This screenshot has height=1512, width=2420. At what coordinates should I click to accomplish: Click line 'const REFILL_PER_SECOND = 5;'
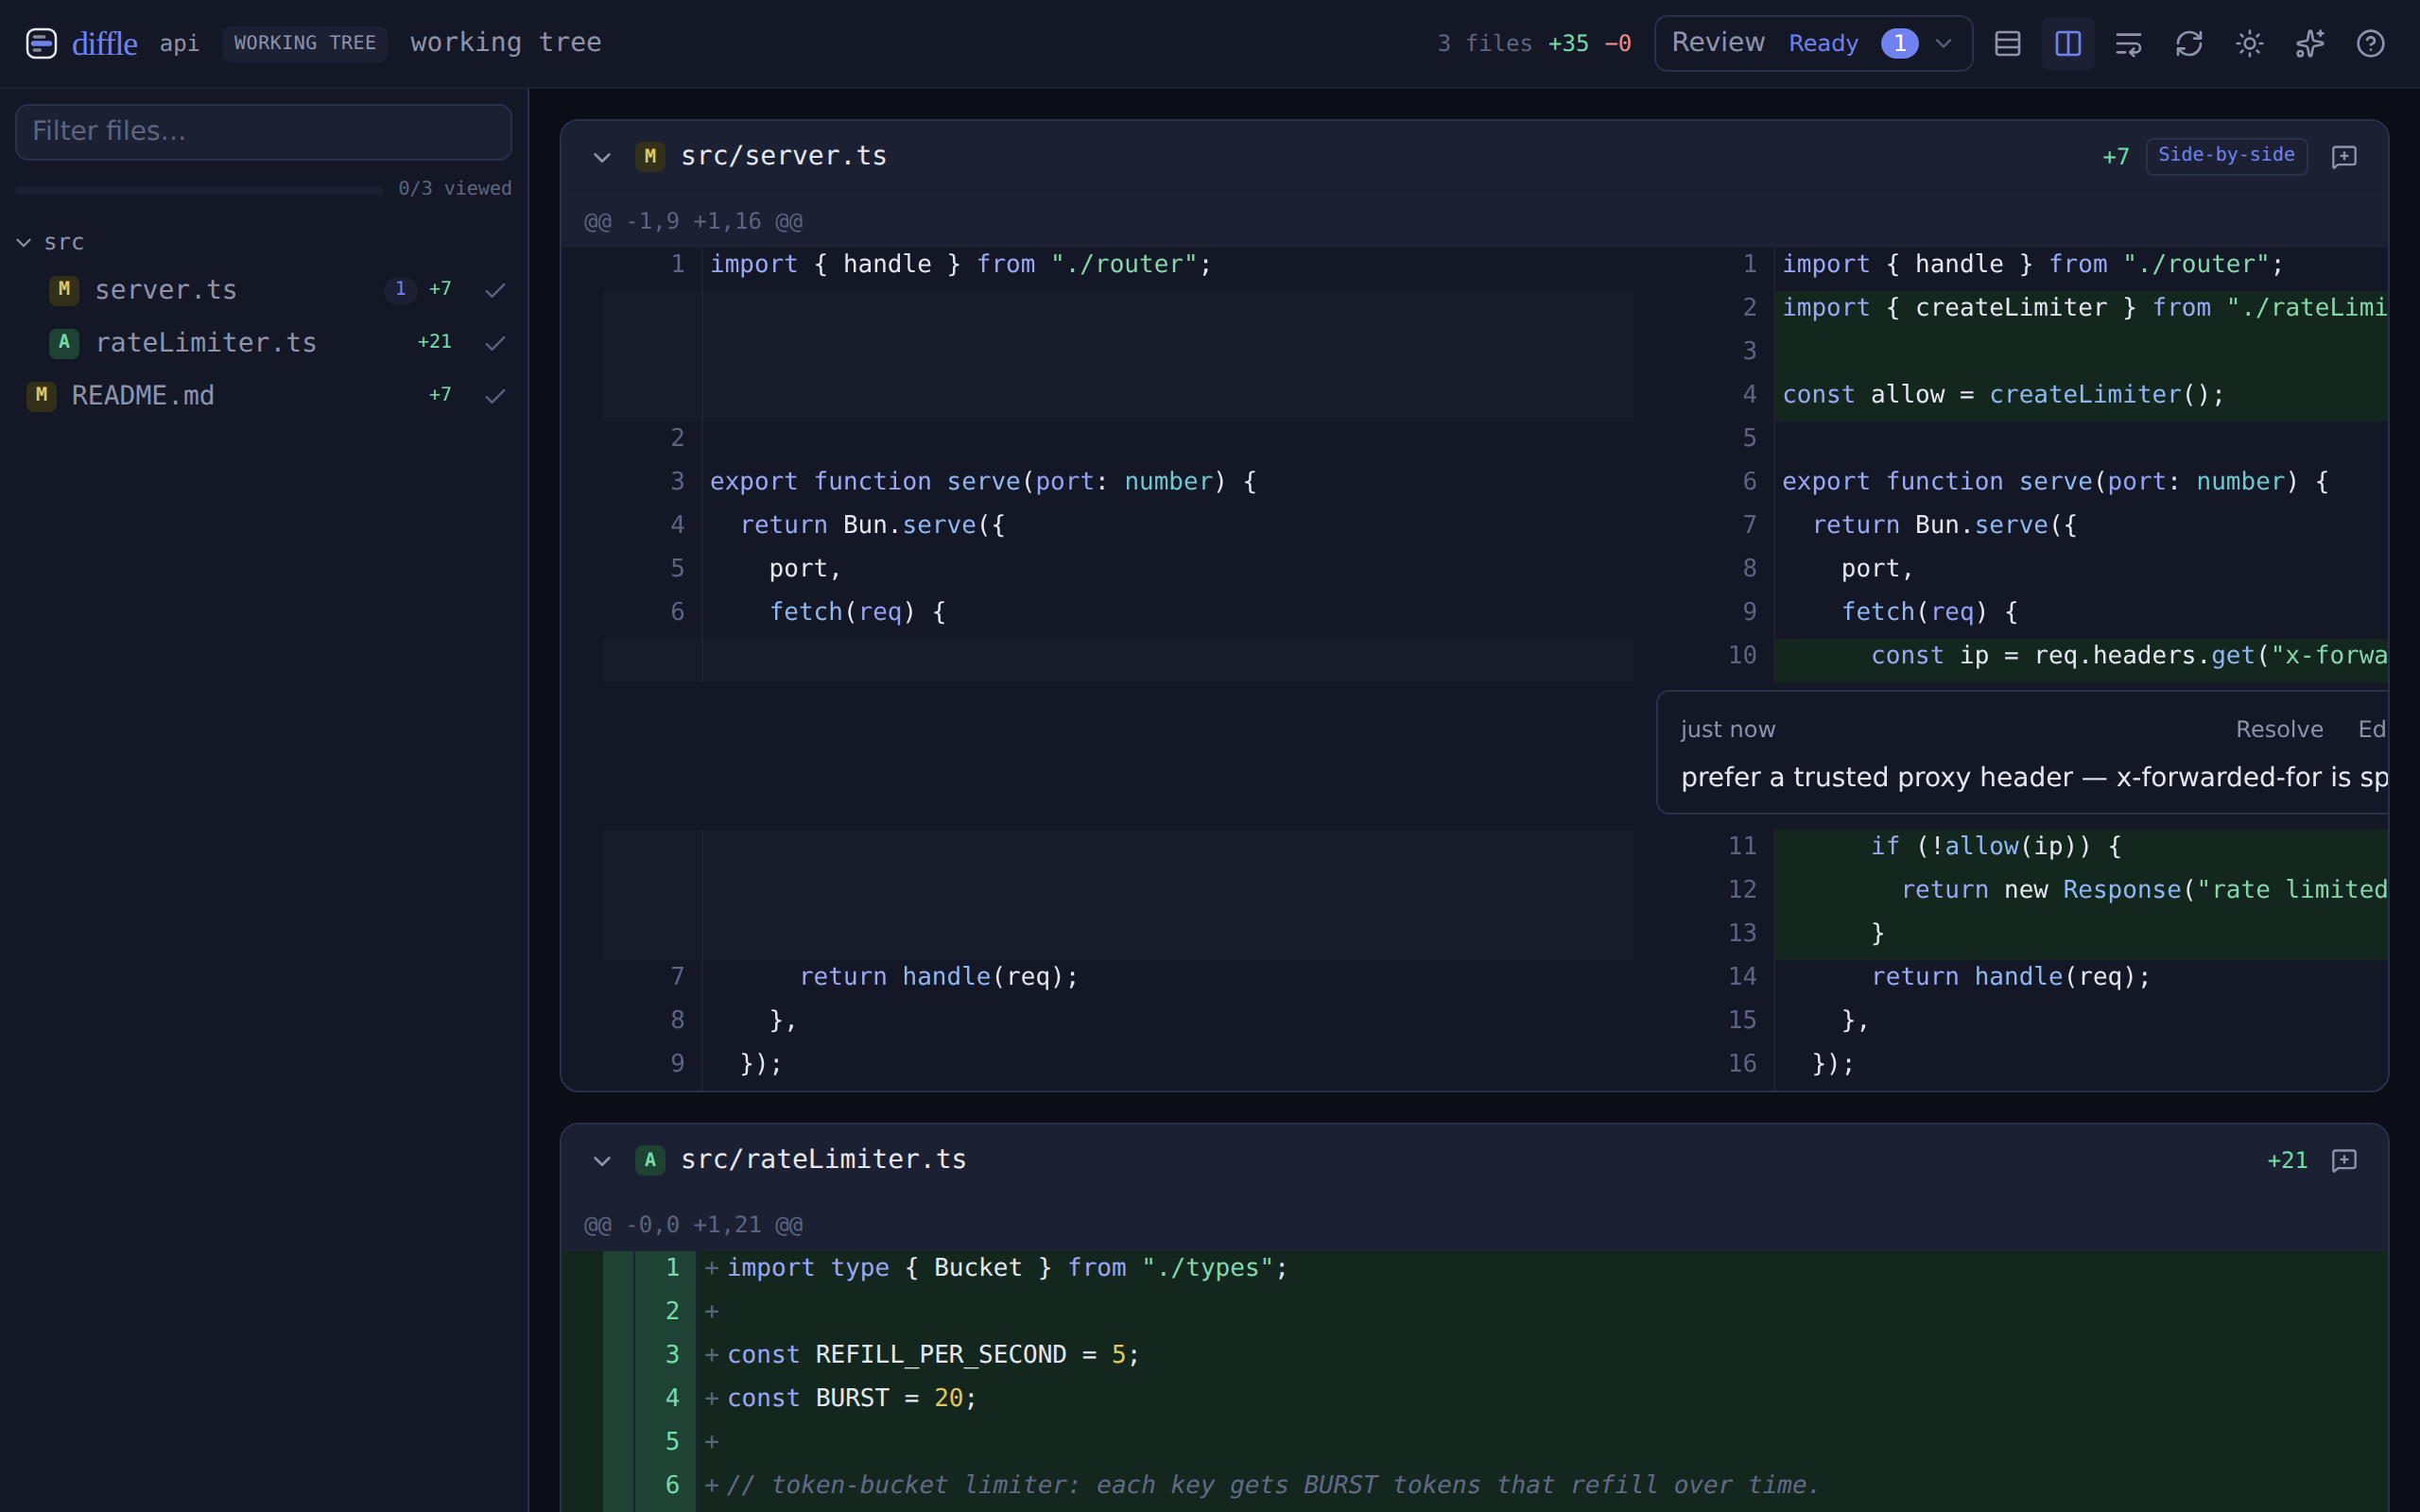tap(933, 1355)
